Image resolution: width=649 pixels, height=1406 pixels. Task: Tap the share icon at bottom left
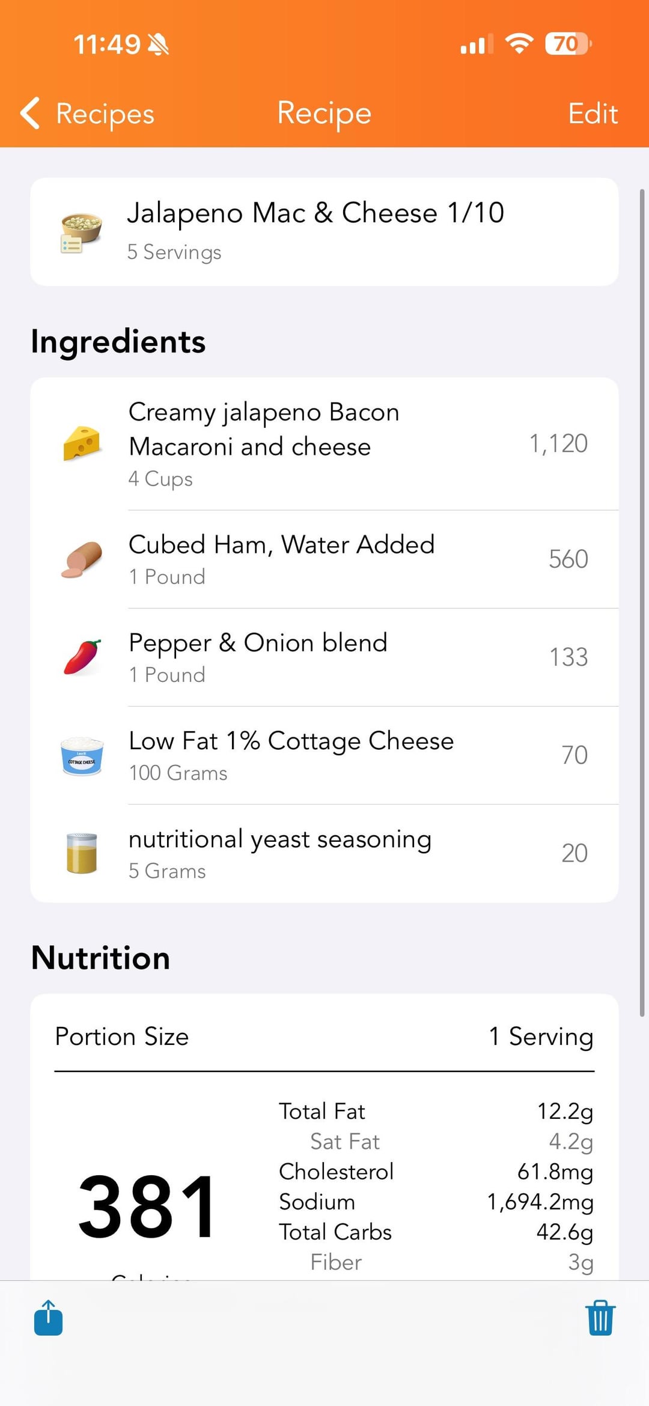(x=48, y=1318)
